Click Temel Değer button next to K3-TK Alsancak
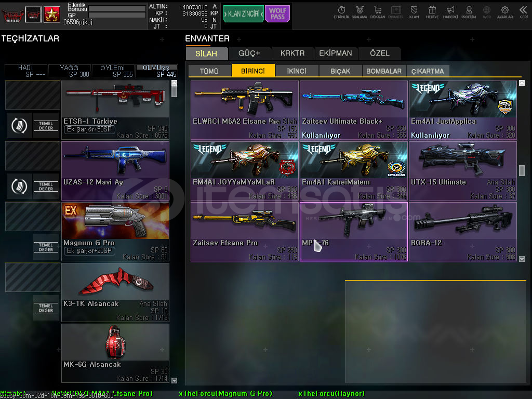The height and width of the screenshot is (399, 532). (46, 308)
